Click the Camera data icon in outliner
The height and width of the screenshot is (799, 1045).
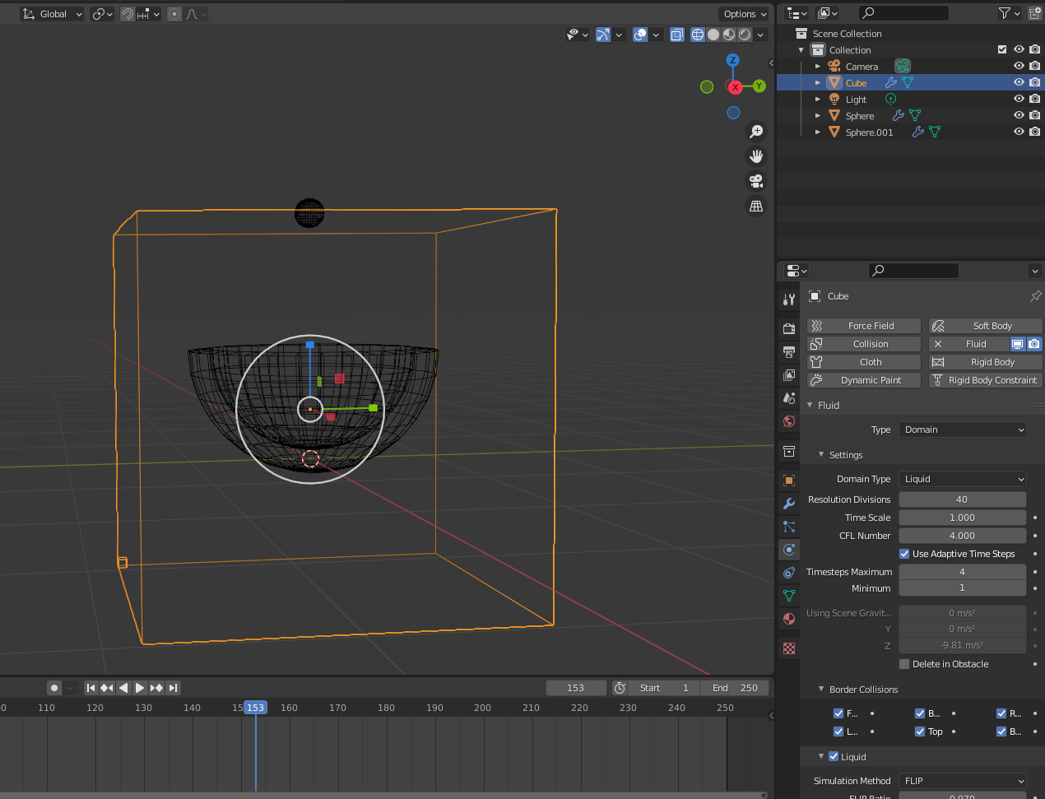tap(903, 66)
